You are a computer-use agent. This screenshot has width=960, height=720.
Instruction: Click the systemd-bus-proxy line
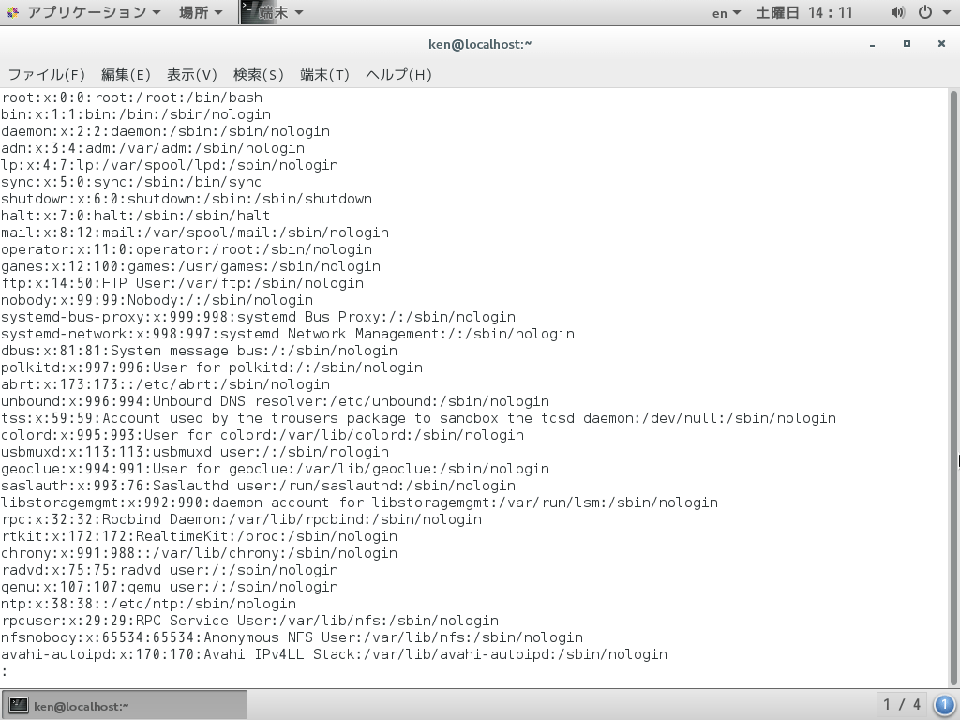[259, 317]
